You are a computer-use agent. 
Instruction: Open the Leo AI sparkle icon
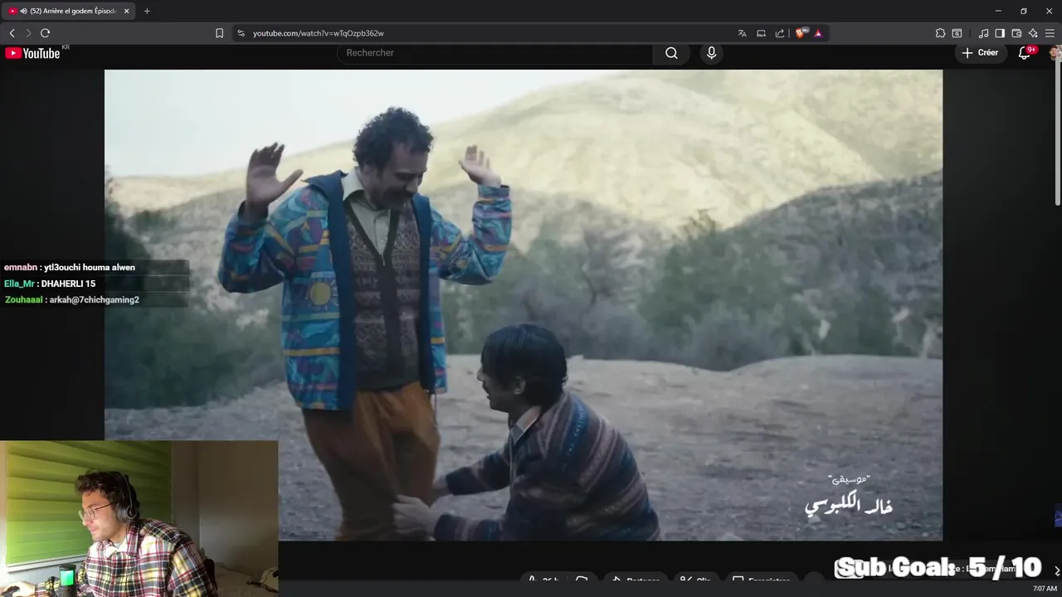(1033, 33)
